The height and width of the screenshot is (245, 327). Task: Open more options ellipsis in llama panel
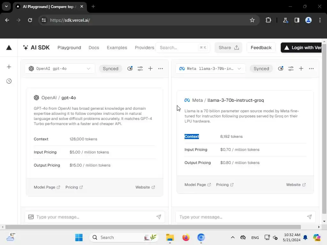click(311, 69)
